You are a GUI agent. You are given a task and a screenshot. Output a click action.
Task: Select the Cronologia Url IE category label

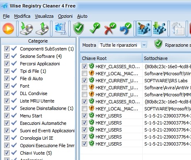[x=36, y=138]
